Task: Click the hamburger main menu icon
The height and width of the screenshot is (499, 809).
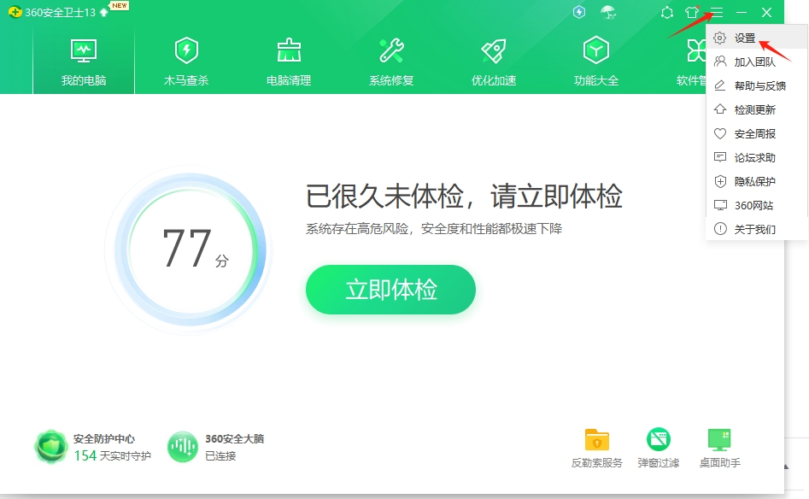Action: [x=717, y=12]
